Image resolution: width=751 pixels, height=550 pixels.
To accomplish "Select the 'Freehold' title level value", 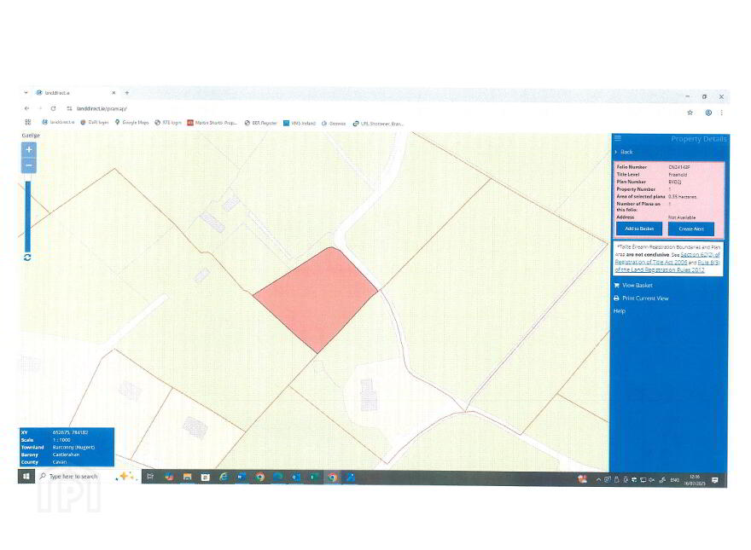I will [678, 175].
